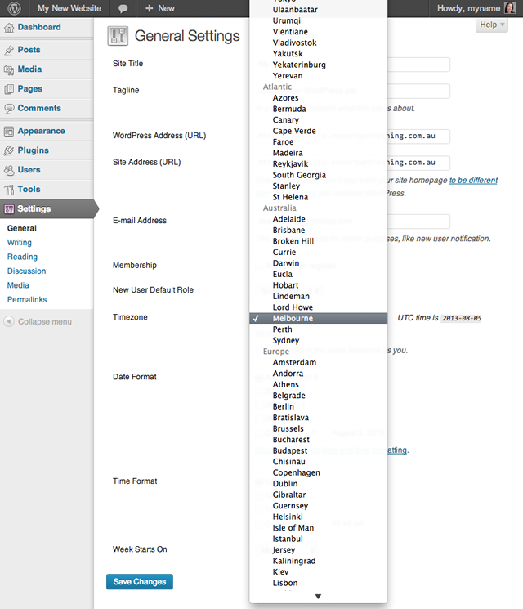Click the Collapse menu arrow icon

[9, 321]
